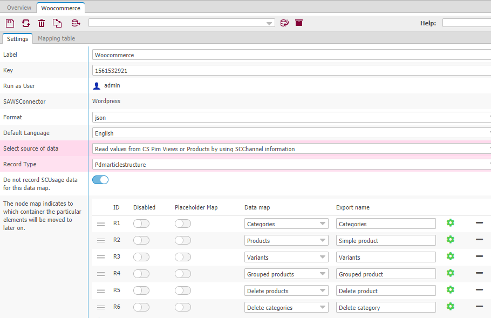This screenshot has width=491, height=318.
Task: Toggle Placeholder Map switch for row R4
Action: (183, 274)
